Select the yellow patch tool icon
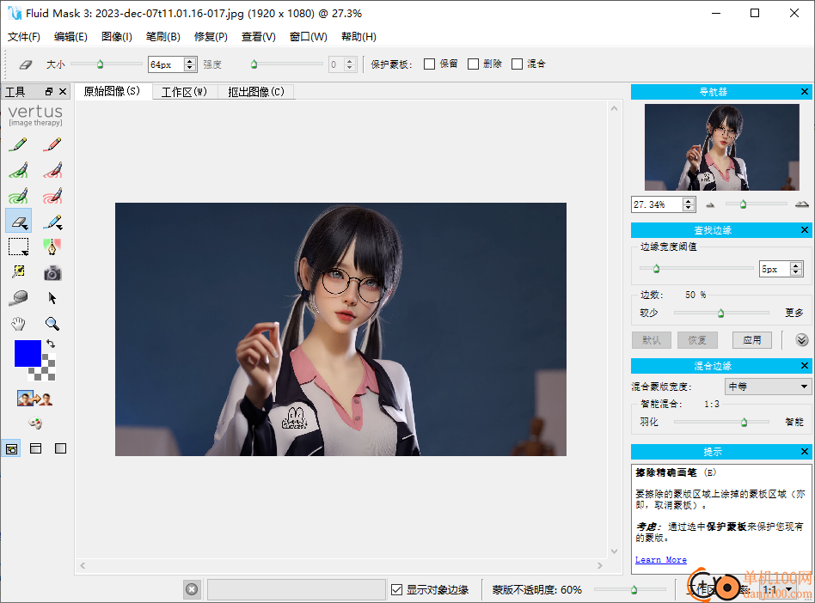 [18, 272]
